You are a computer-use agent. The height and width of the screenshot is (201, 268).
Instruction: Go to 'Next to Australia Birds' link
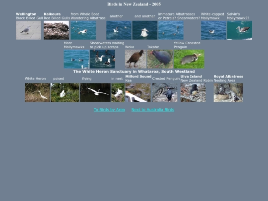153,110
